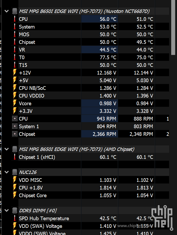This screenshot has height=235, width=177.
Task: Click thermometer icon next to MOS
Action: [15, 34]
